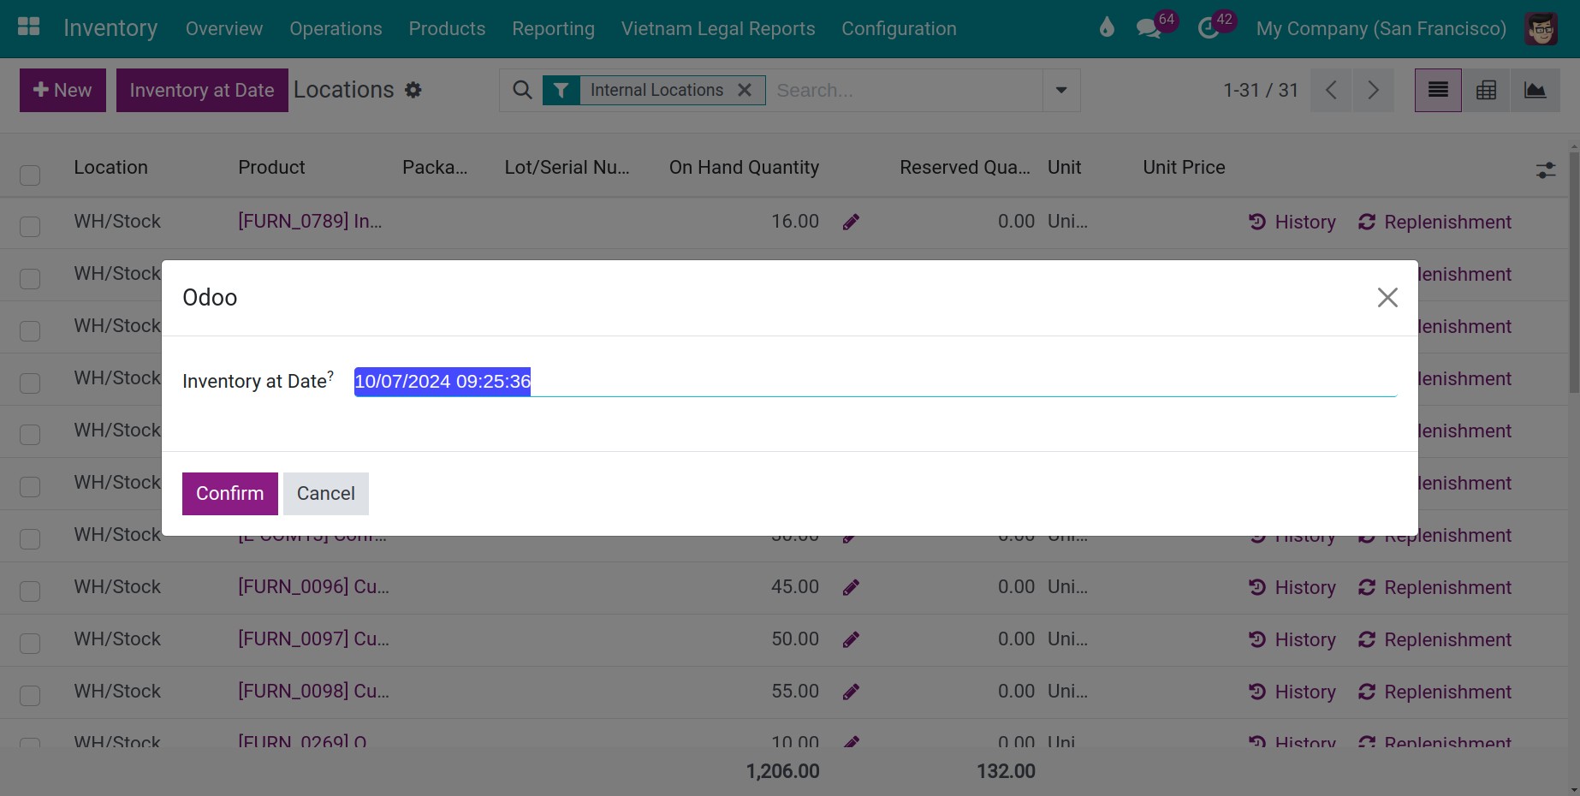The image size is (1580, 796).
Task: Open the [FURN_0789] product link
Action: pos(310,222)
